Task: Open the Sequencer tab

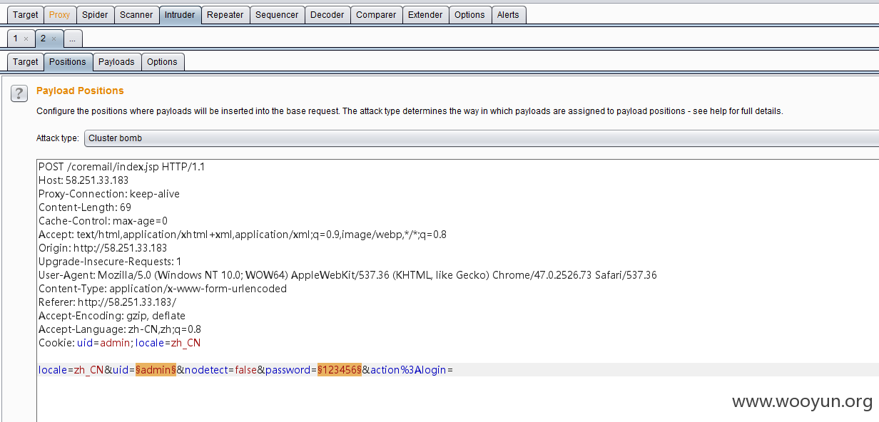Action: pos(278,15)
